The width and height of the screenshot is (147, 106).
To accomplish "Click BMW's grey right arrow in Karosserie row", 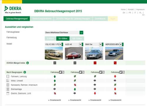I will point(95,85).
